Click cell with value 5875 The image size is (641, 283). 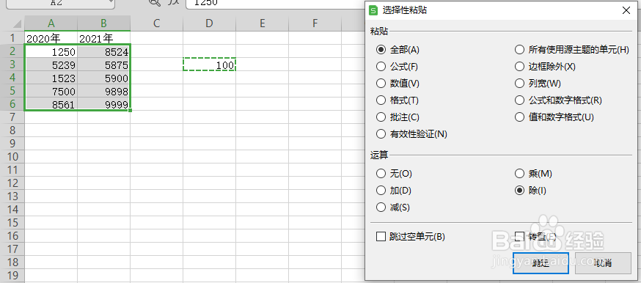104,65
